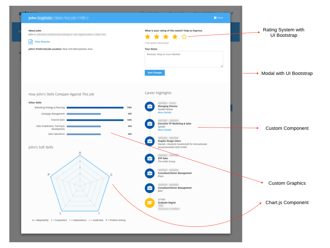The image size is (330, 248).
Task: Click the Adaptability vertex on radar chart
Action: point(80,155)
